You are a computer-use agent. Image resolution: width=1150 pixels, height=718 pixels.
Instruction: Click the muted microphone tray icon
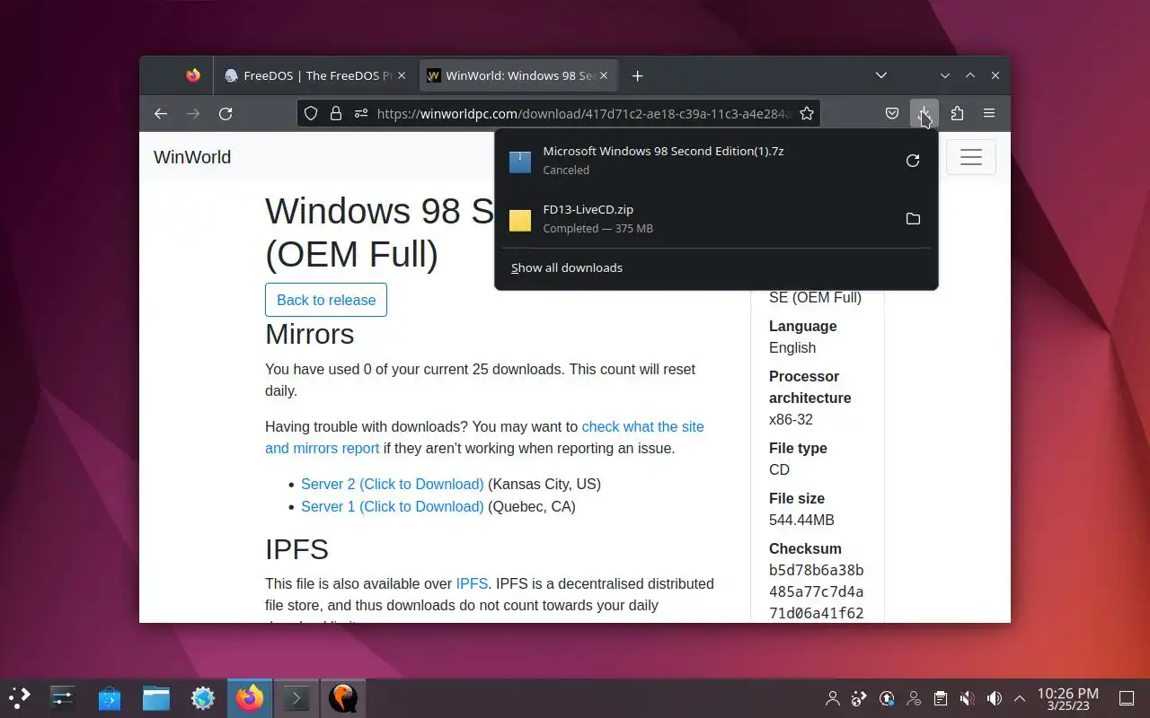tap(967, 698)
